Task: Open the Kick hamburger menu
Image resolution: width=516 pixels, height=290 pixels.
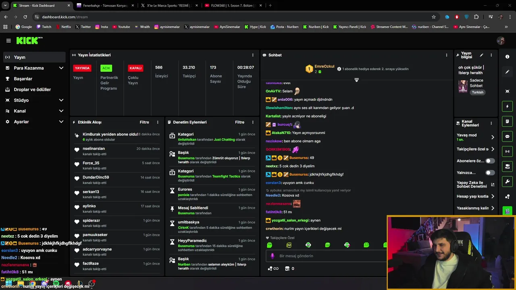Action: [8, 41]
